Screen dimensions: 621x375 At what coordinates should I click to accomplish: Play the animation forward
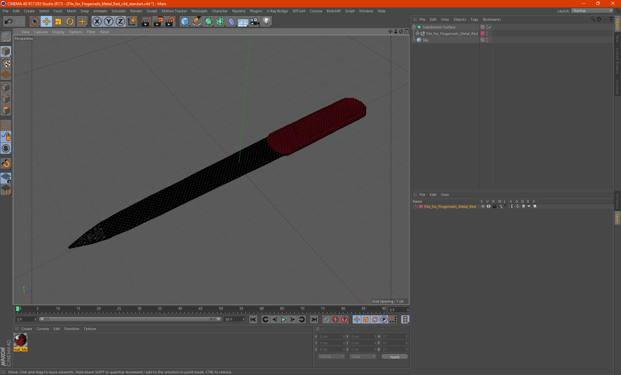click(x=283, y=319)
